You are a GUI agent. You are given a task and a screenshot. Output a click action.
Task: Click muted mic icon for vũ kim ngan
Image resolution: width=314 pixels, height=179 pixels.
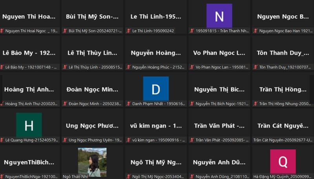point(129,140)
